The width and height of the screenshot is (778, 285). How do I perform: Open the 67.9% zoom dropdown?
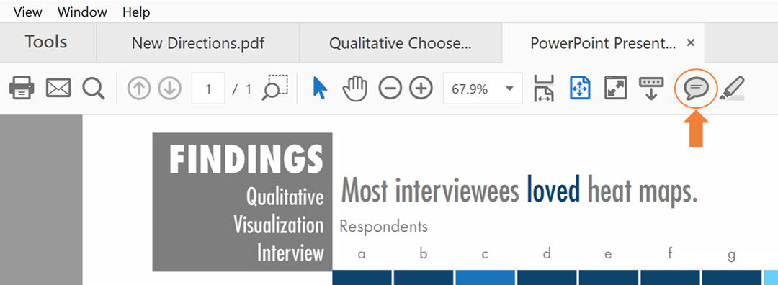tap(483, 89)
